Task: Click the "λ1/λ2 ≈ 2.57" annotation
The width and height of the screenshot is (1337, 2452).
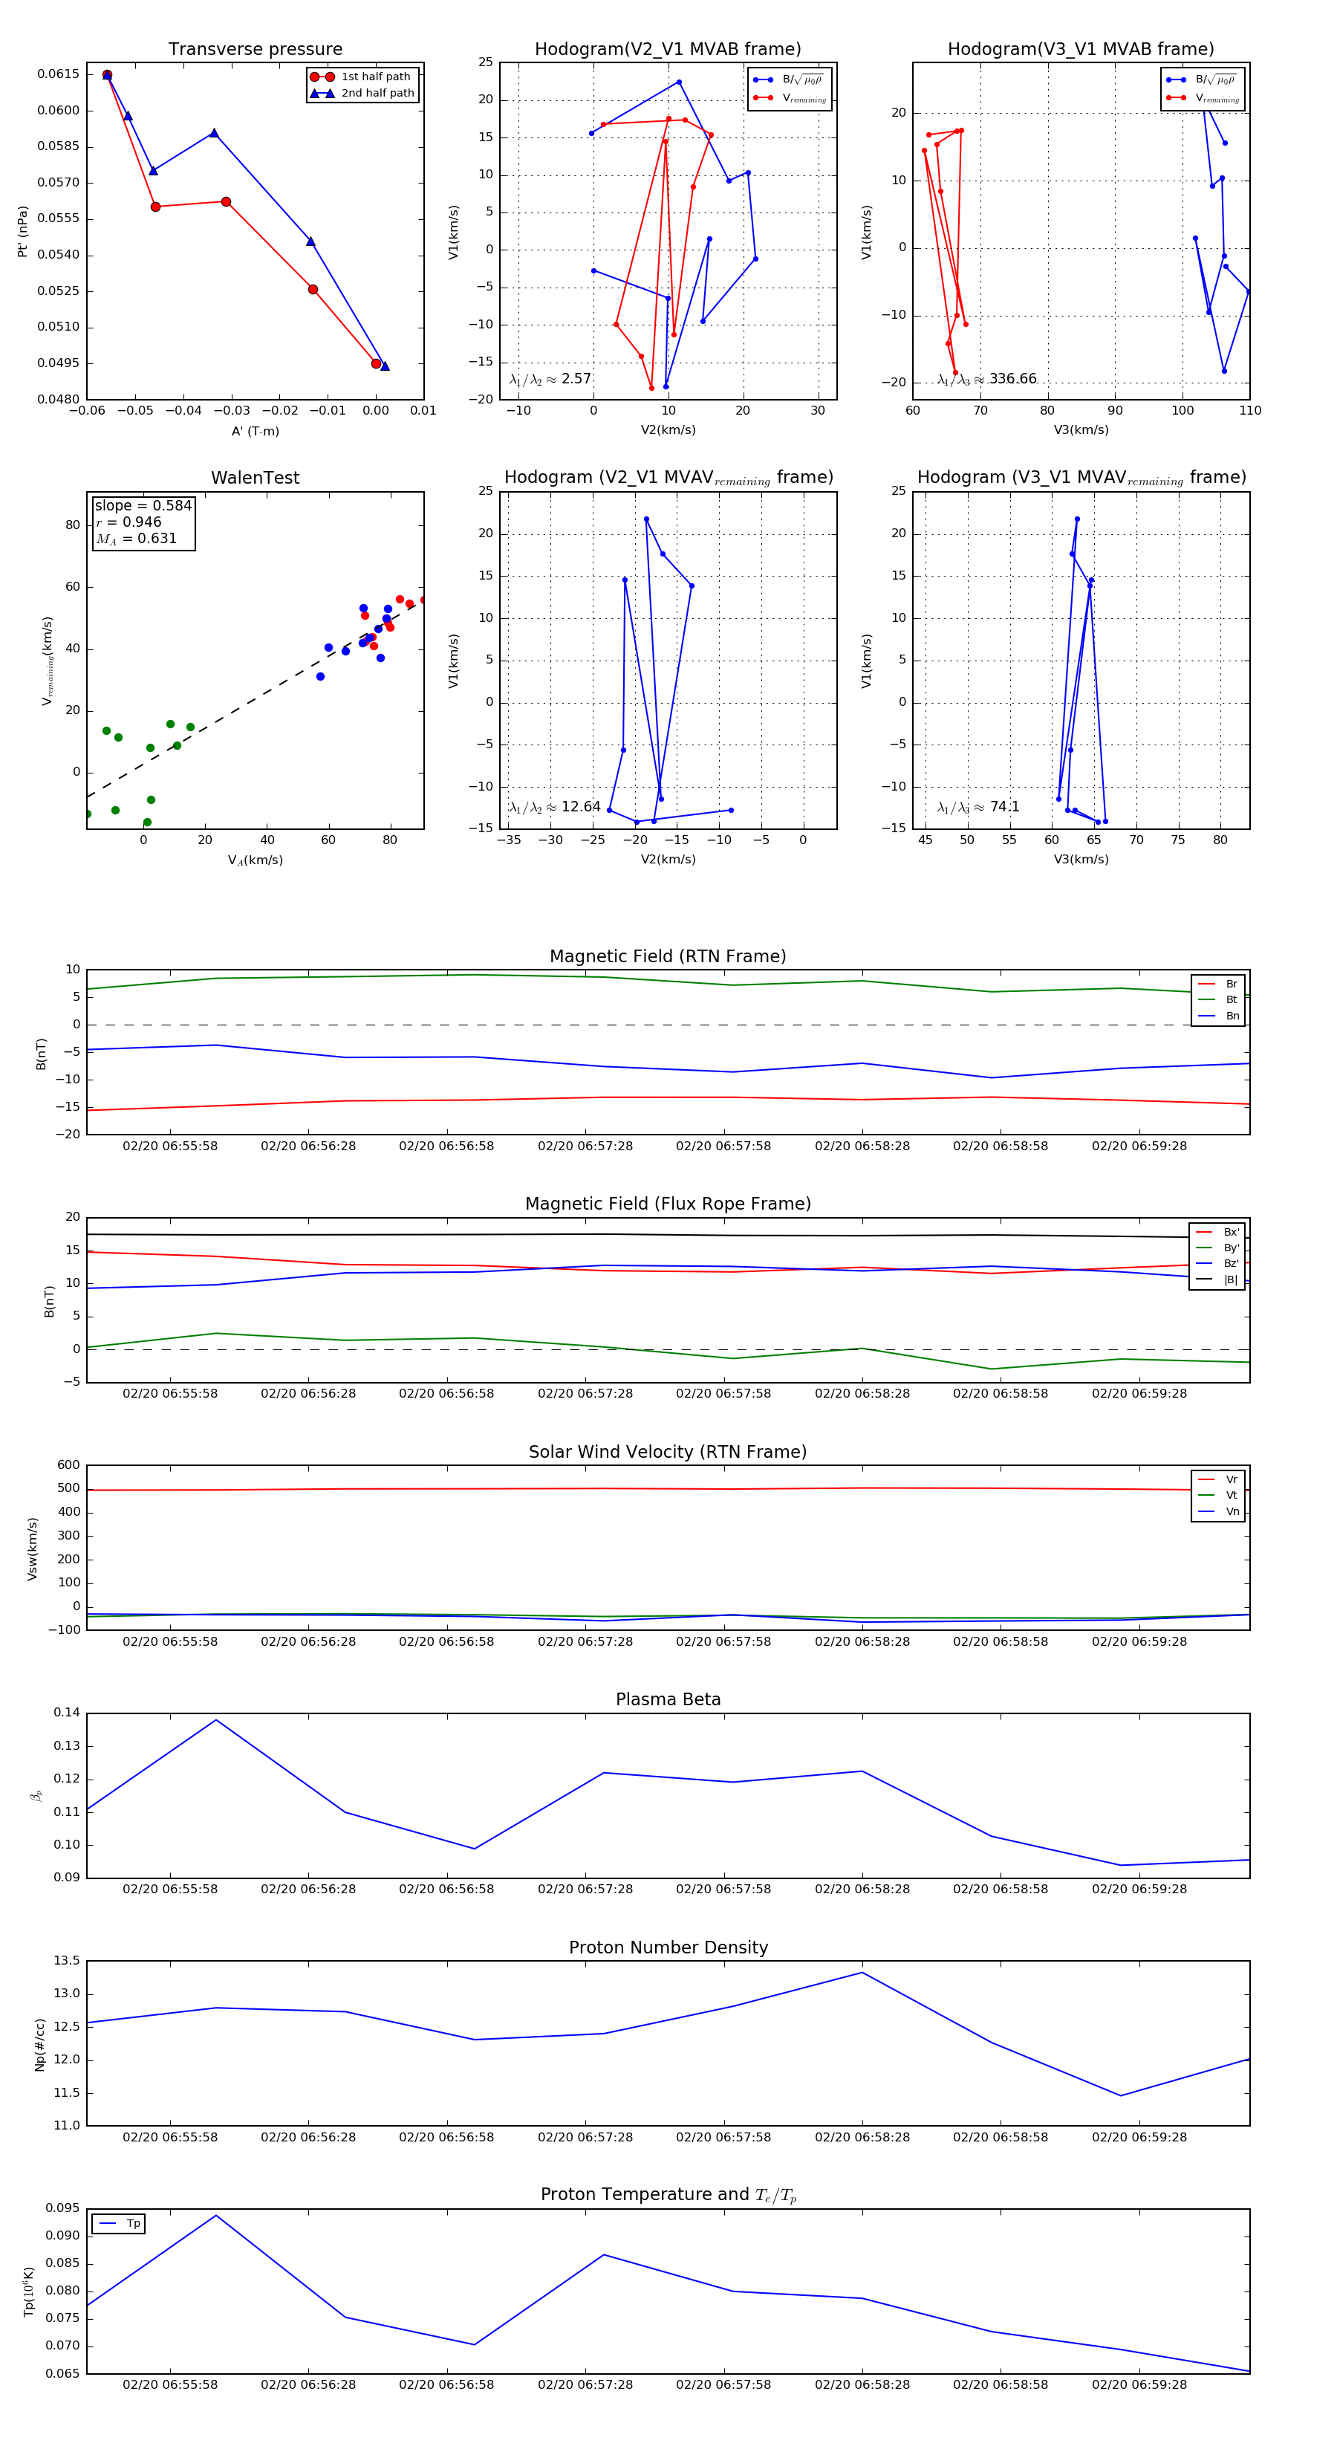Action: coord(550,379)
